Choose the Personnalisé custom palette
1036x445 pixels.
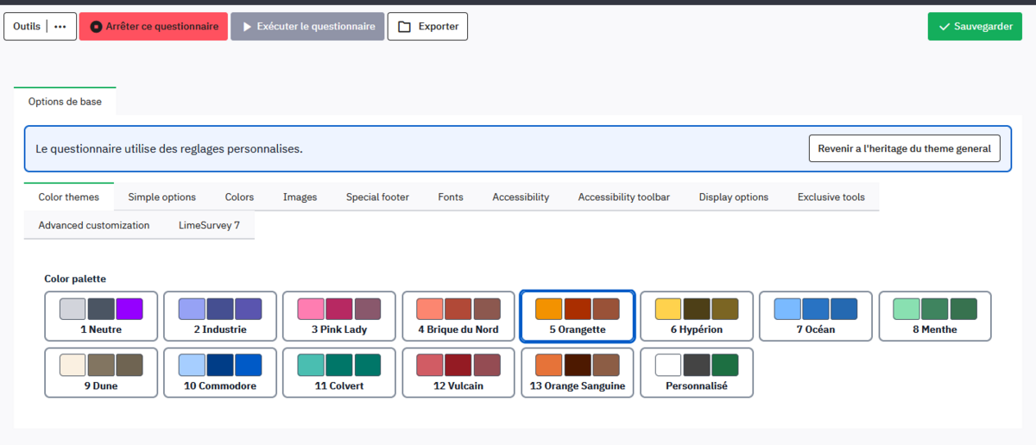697,373
